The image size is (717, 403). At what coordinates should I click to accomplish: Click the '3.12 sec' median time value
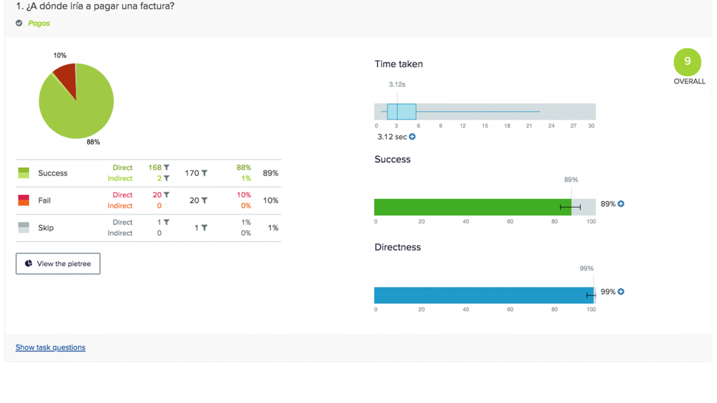coord(392,137)
